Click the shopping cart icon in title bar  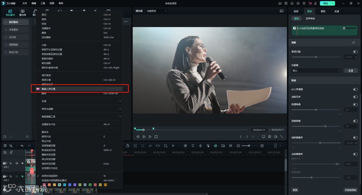[310, 3]
